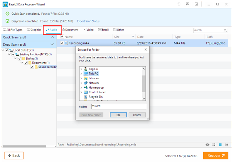Close the Browse For Folder dialog

coord(146,50)
